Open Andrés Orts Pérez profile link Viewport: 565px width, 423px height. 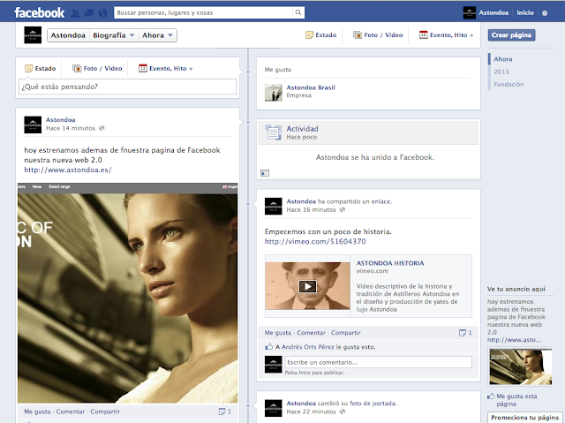[308, 347]
